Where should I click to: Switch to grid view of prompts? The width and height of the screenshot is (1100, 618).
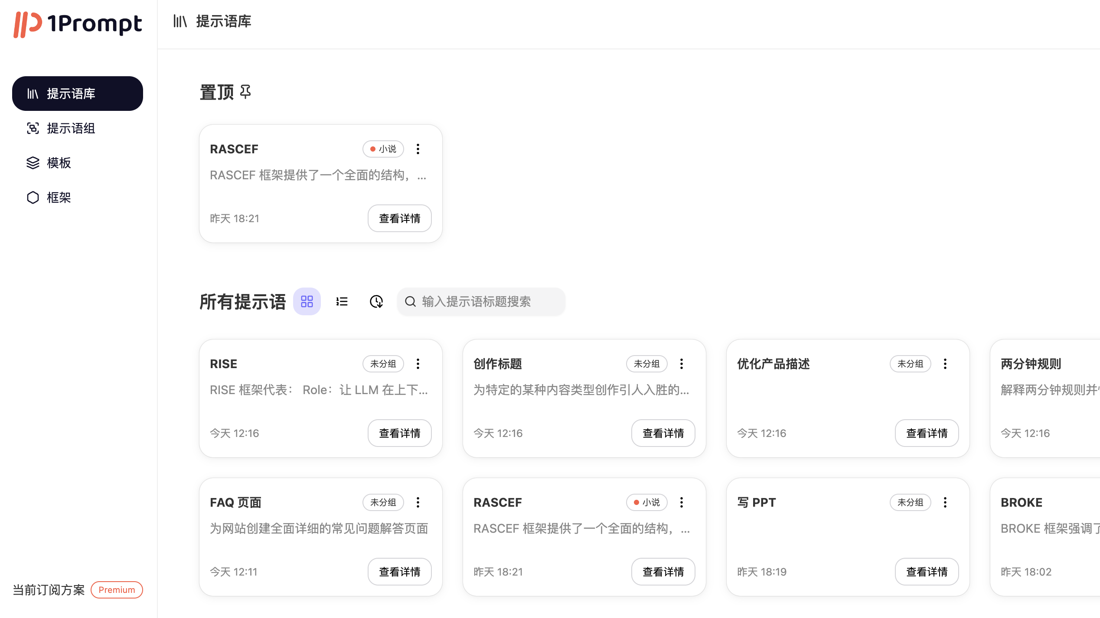[307, 301]
